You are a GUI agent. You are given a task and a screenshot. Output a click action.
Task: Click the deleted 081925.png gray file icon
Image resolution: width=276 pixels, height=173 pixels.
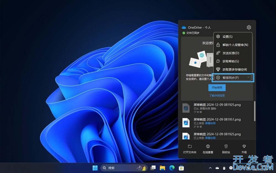point(186,108)
